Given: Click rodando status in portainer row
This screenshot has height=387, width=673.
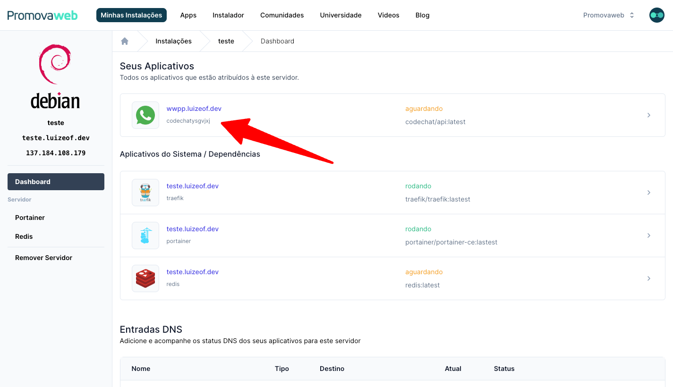Looking at the screenshot, I should pos(418,229).
